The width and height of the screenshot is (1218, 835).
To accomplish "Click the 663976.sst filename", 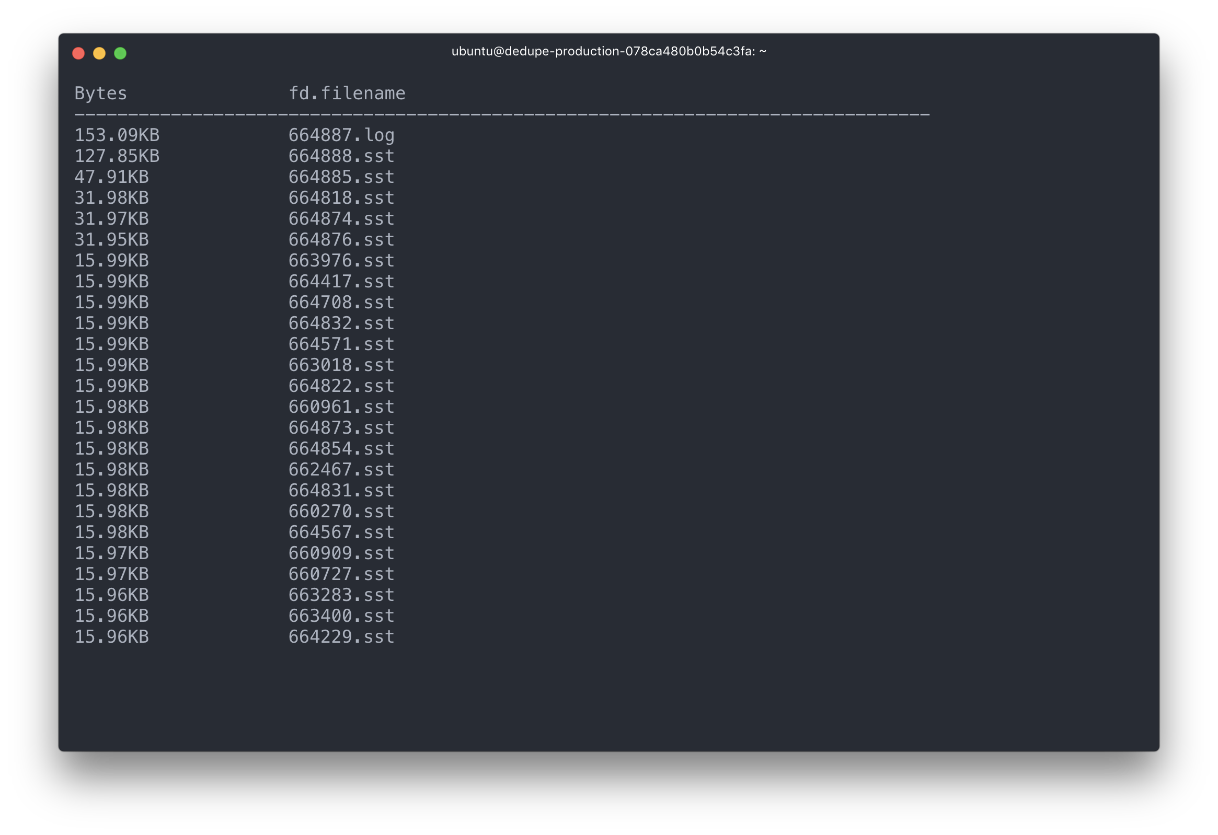I will click(341, 261).
